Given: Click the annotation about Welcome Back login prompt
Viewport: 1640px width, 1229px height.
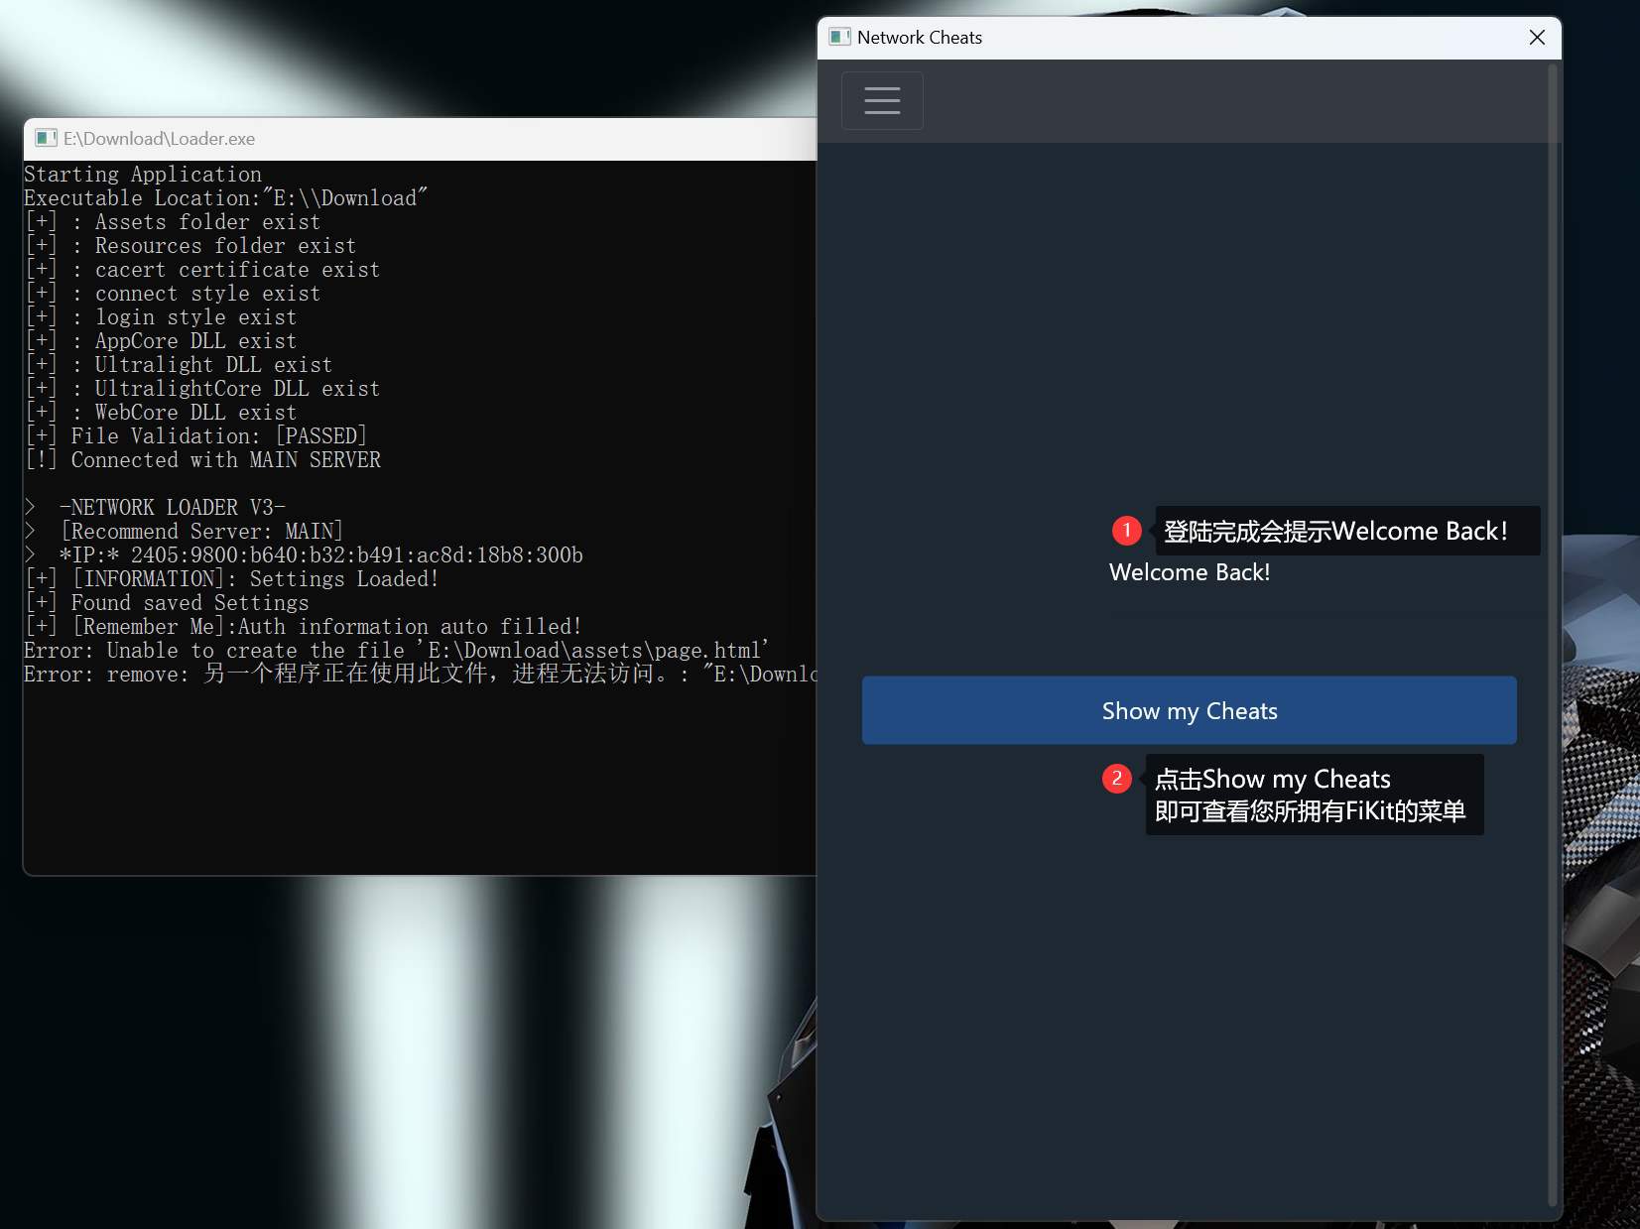Looking at the screenshot, I should (x=1335, y=532).
